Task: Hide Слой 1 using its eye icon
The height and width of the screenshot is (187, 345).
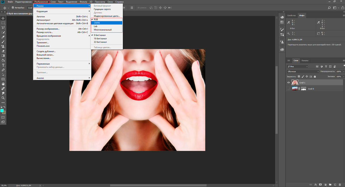Action: (289, 83)
